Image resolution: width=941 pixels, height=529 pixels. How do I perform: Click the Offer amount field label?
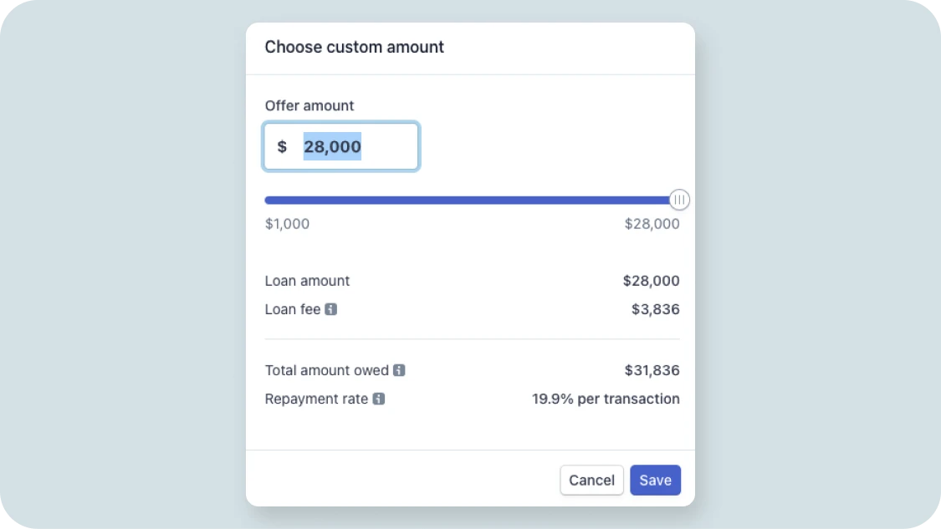coord(309,105)
